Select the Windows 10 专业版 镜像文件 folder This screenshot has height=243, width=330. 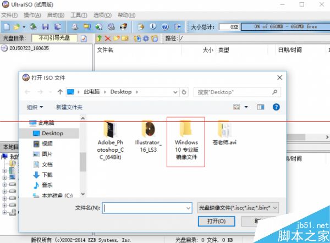pos(186,140)
